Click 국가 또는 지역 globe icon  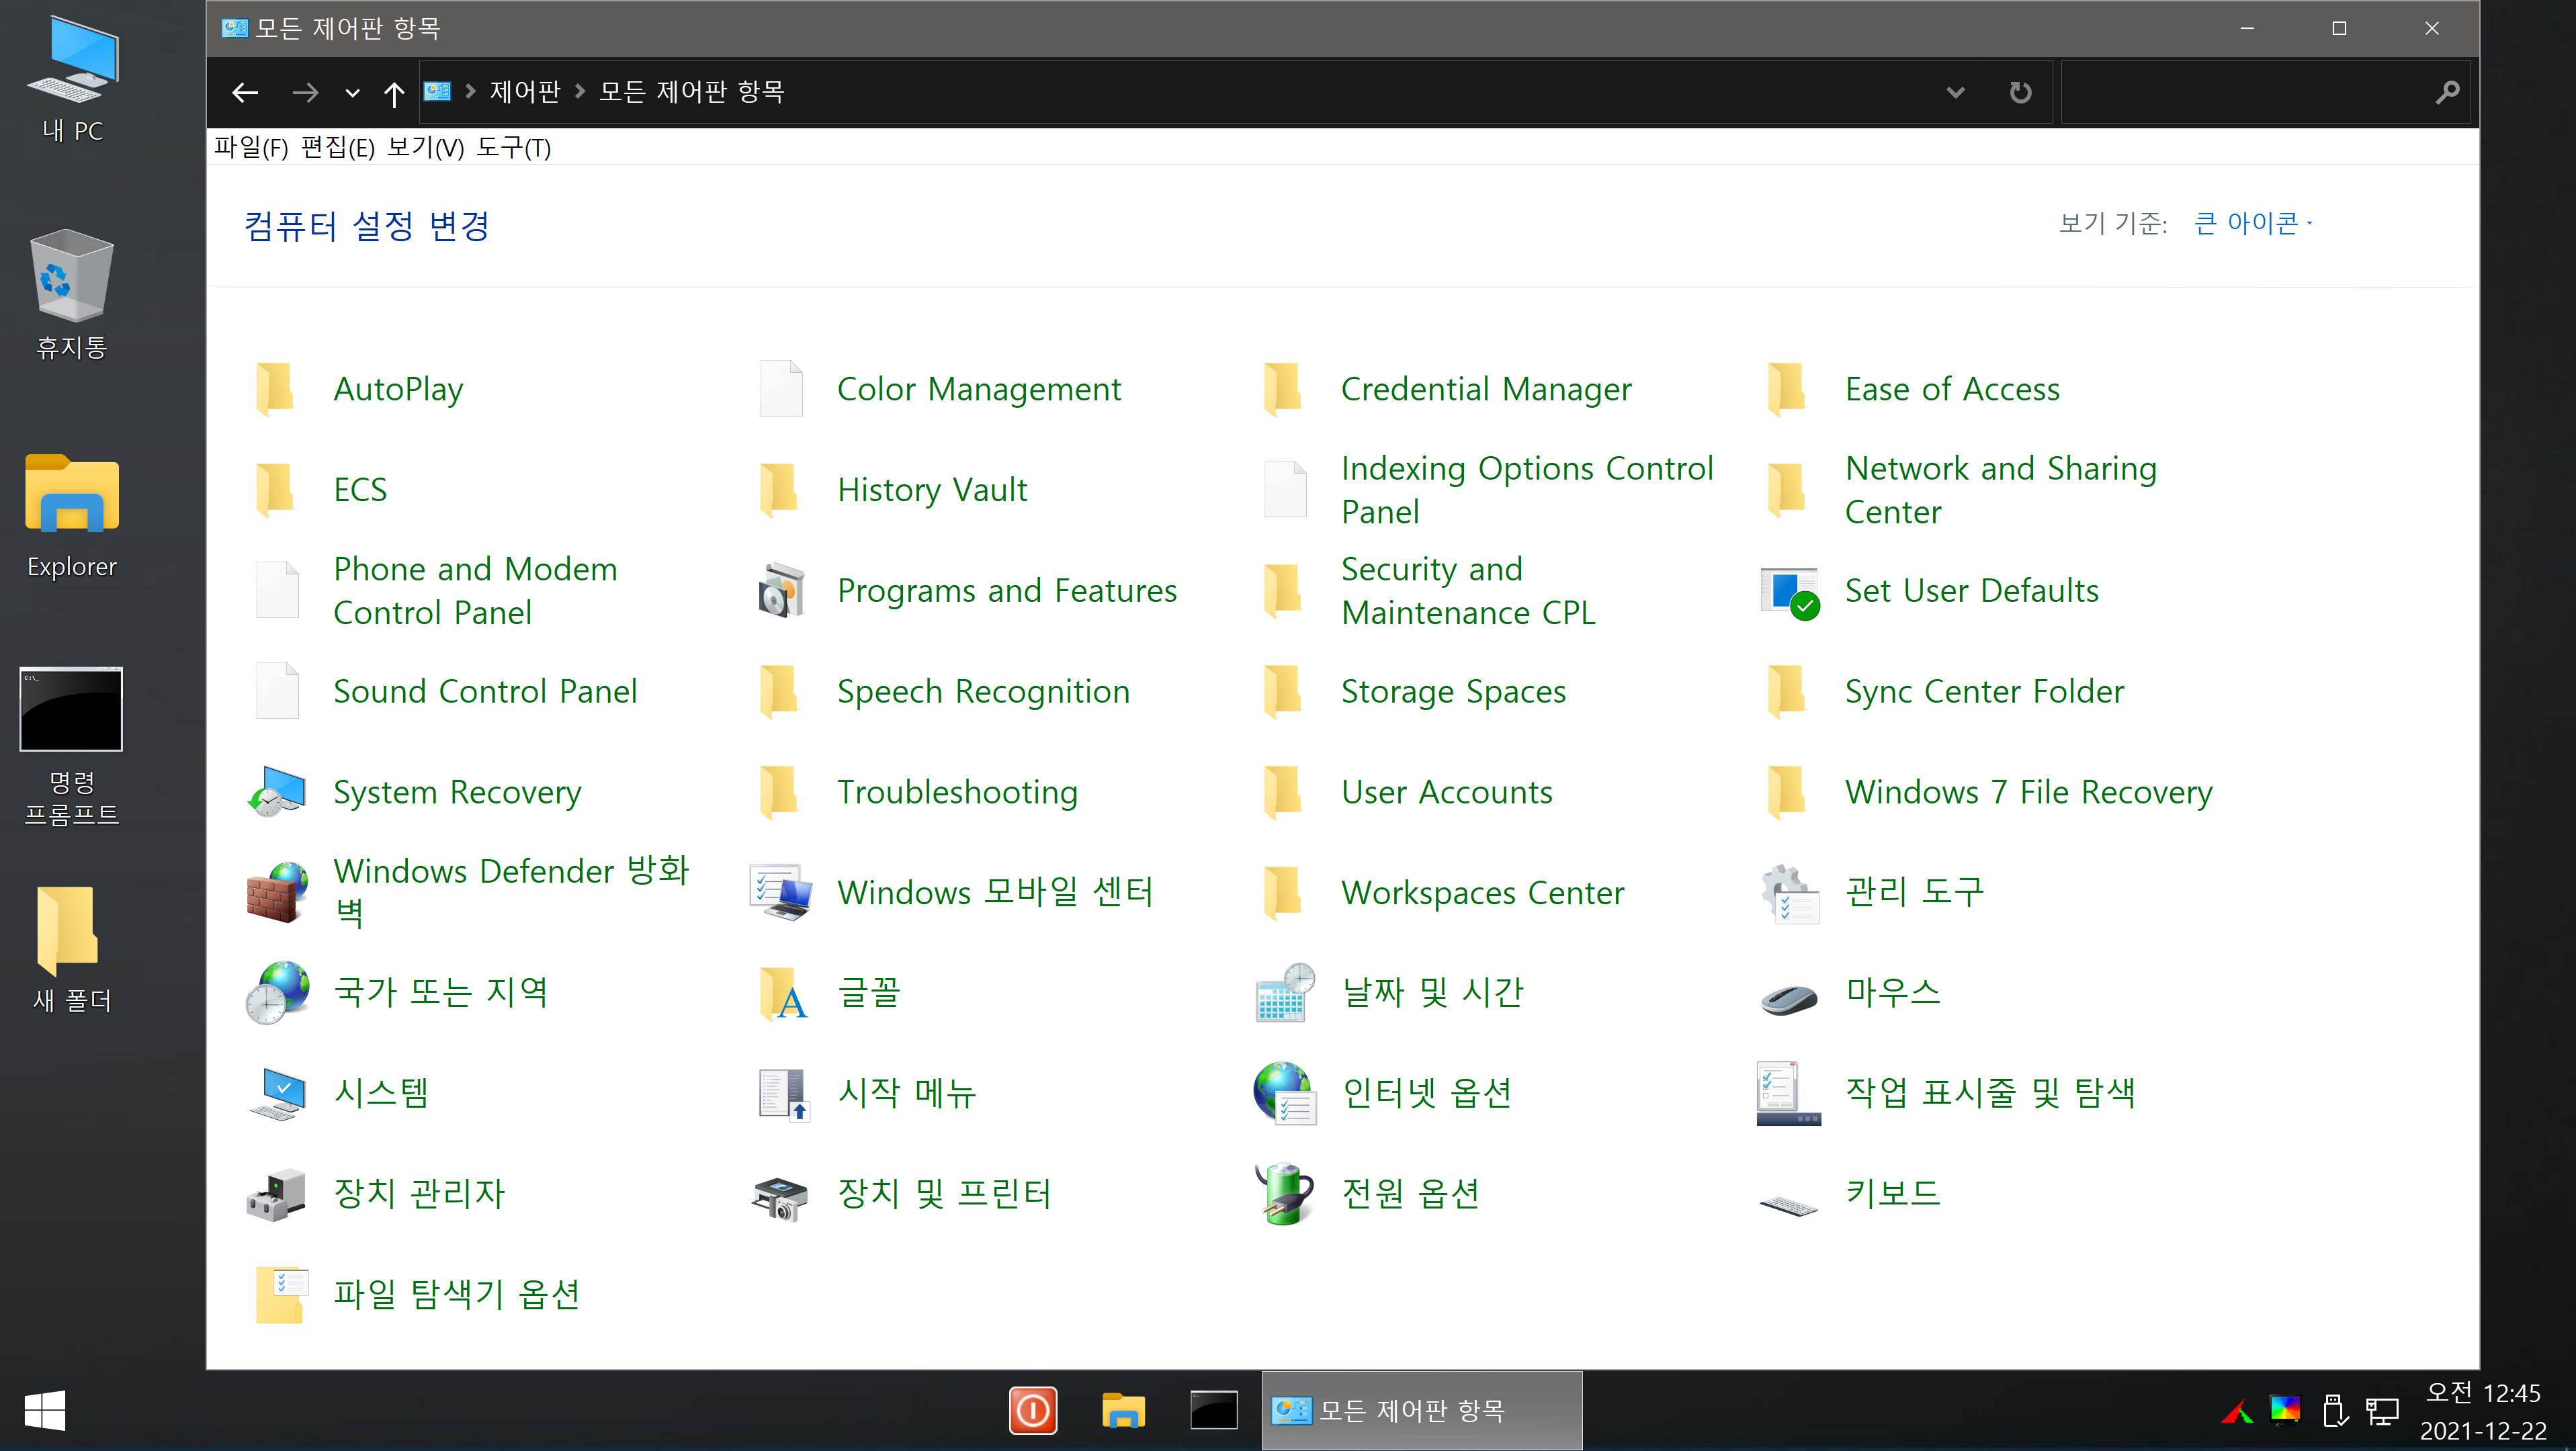pos(277,993)
